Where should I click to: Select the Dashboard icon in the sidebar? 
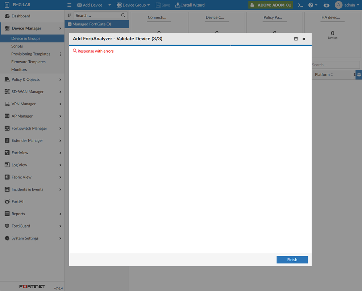coord(8,16)
